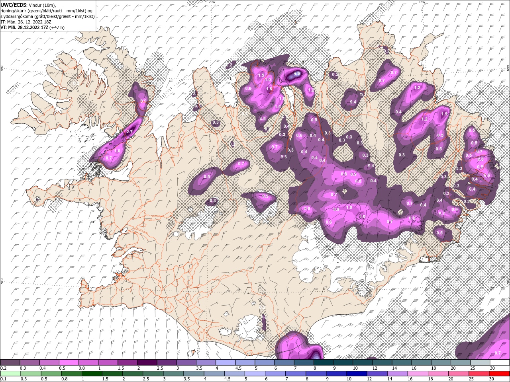The width and height of the screenshot is (510, 382).
Task: Click the '20W' longitude label
Action: 212,2
